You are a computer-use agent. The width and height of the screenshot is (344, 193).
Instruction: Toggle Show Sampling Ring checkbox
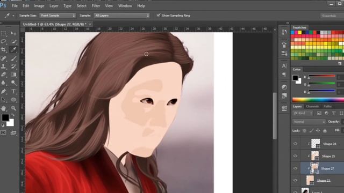159,16
